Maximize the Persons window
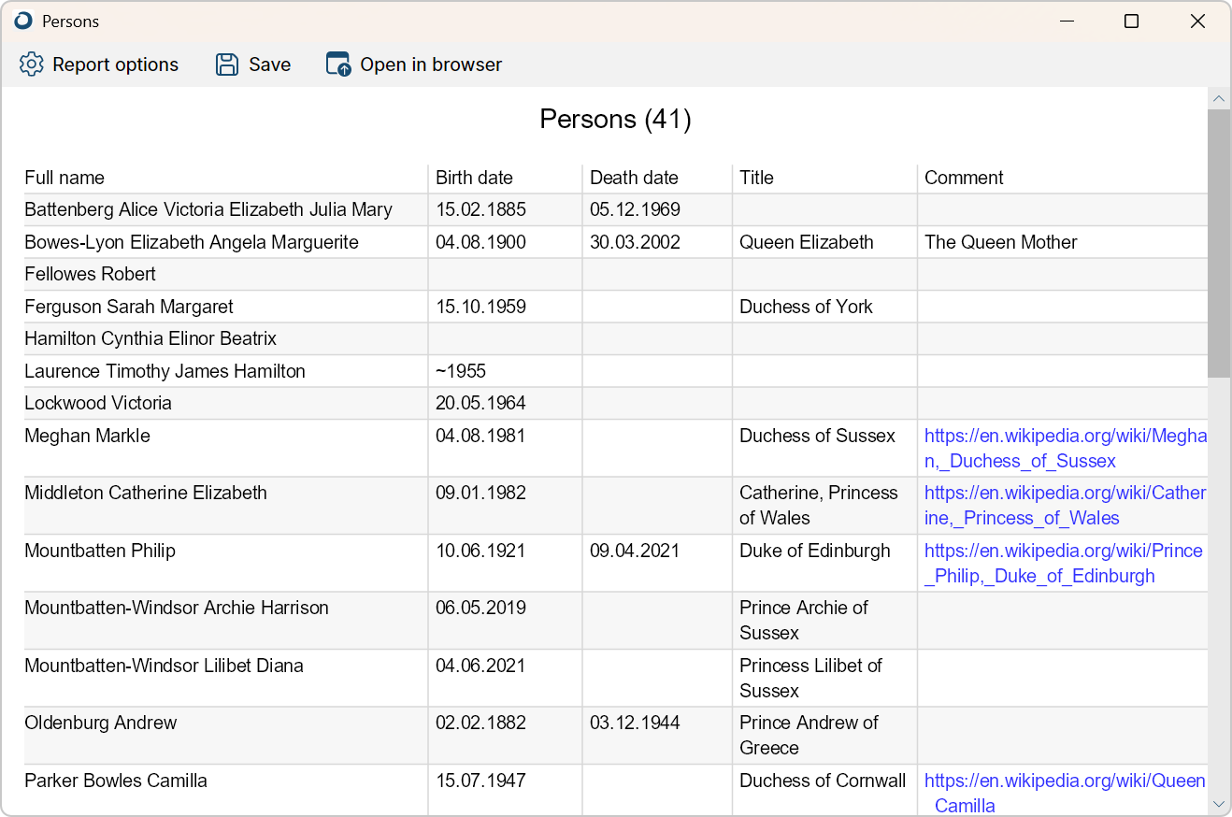Viewport: 1232px width, 817px height. [1131, 21]
